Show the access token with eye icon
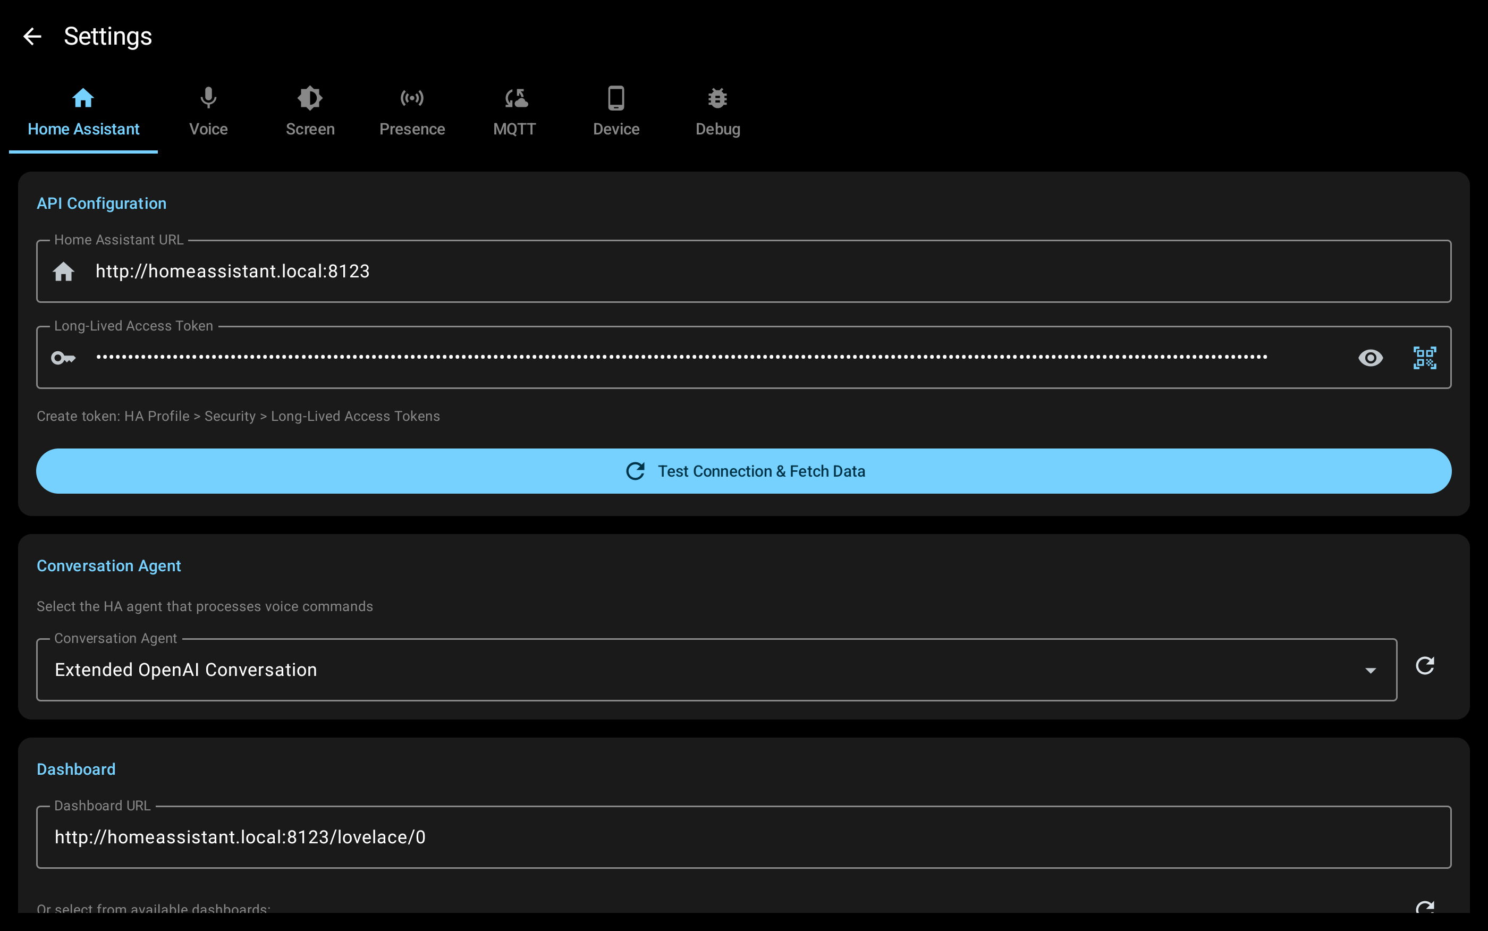 [x=1370, y=358]
